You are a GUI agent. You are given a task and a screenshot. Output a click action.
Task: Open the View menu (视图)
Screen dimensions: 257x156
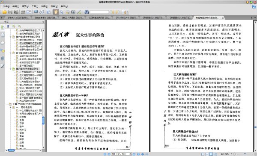(25, 6)
